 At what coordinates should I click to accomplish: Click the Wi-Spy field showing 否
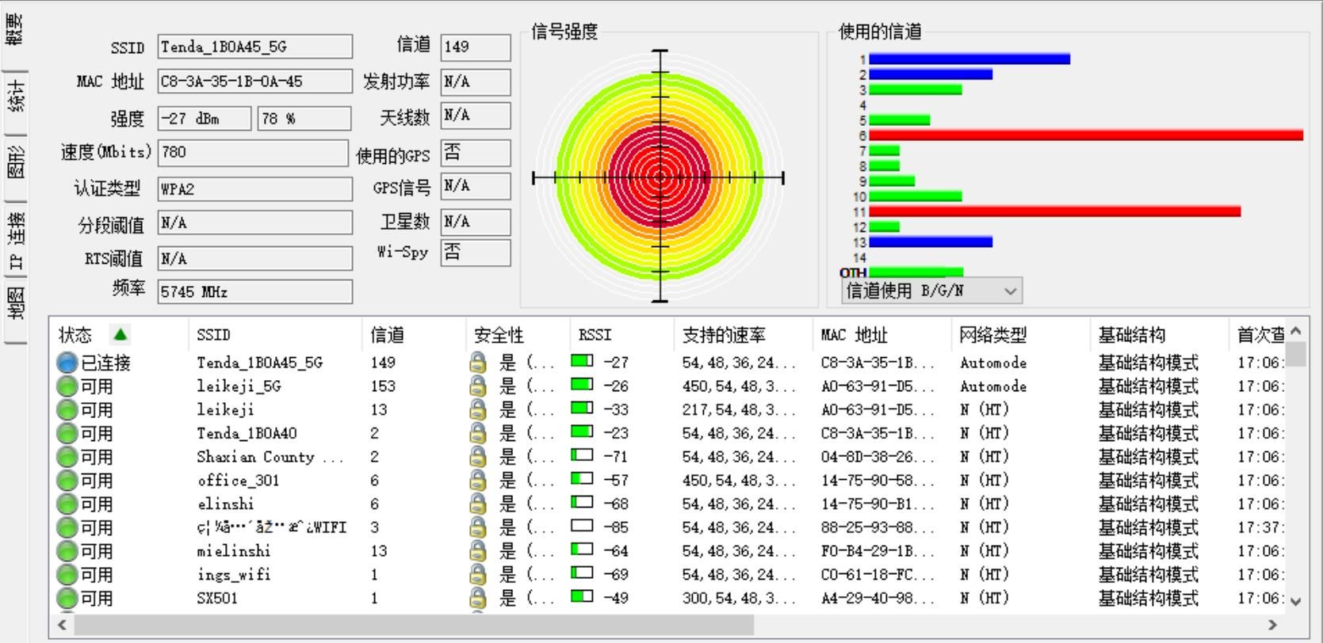(x=476, y=253)
